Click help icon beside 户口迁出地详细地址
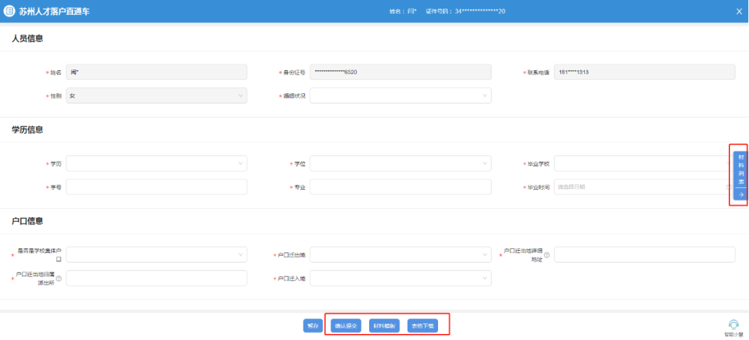 (547, 255)
